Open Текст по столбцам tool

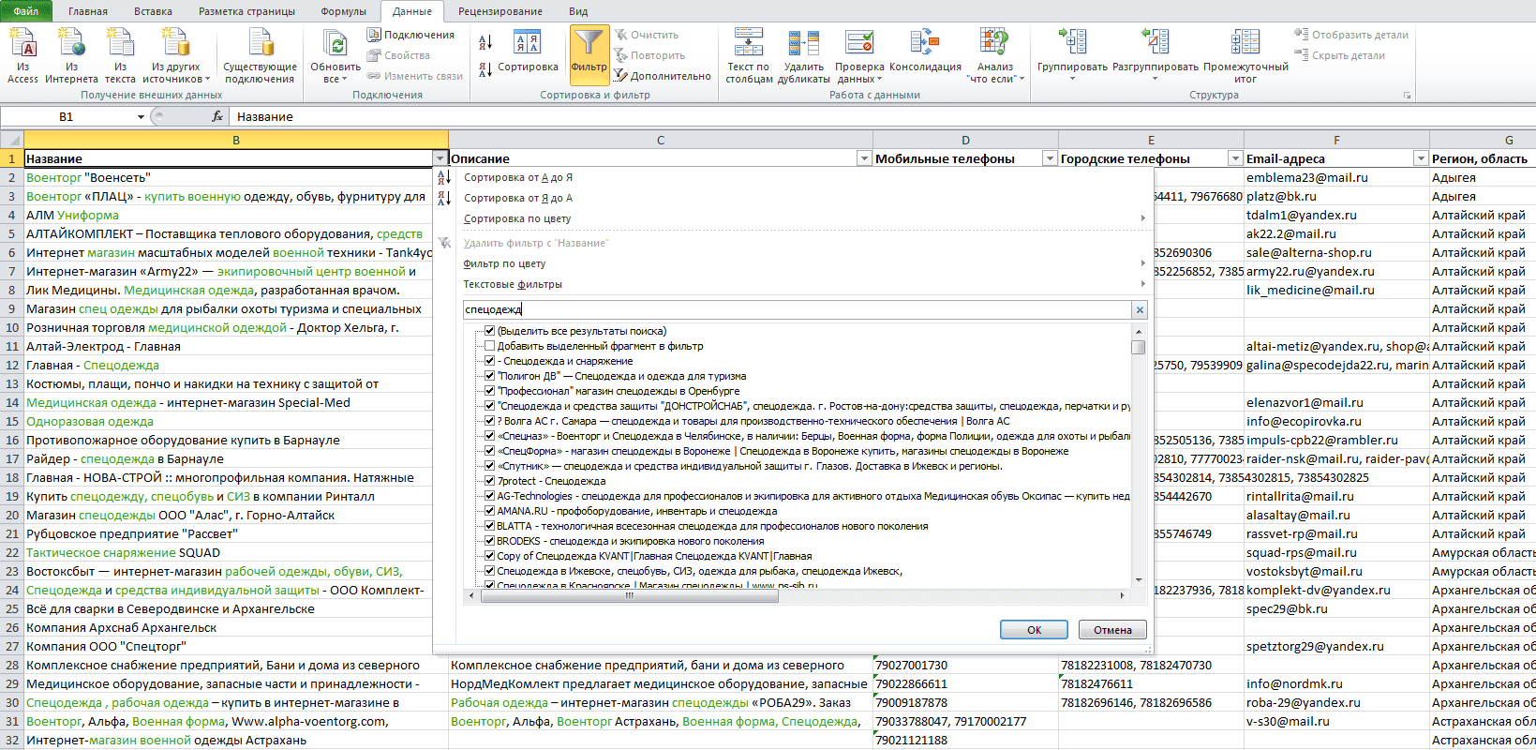[749, 56]
